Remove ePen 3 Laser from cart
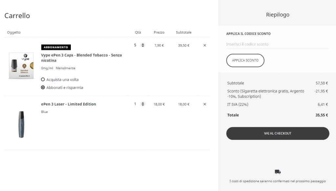Viewport: 336px width, 191px height. point(205,104)
